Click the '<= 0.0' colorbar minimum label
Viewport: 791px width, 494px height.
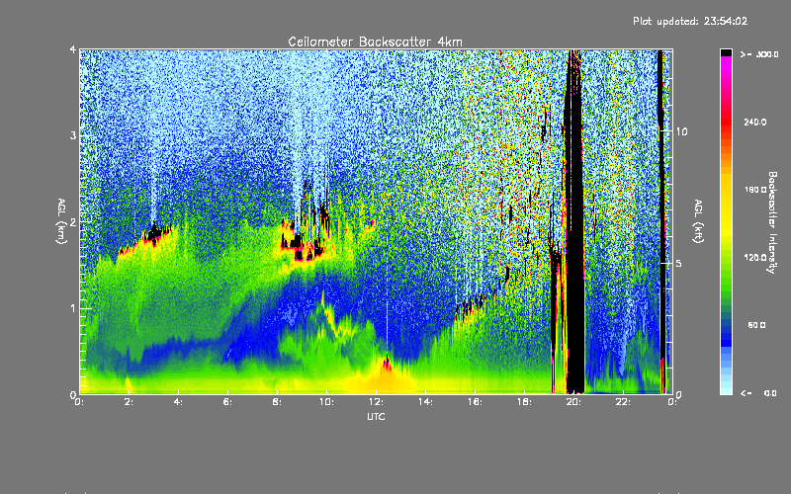pyautogui.click(x=758, y=393)
